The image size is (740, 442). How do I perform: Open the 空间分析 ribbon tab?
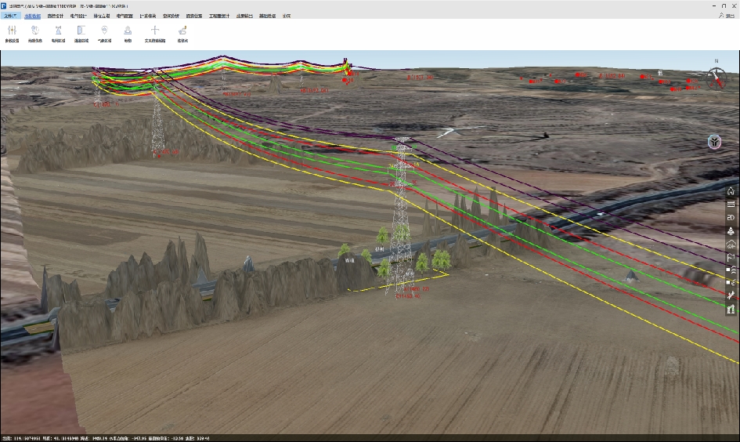pyautogui.click(x=171, y=15)
